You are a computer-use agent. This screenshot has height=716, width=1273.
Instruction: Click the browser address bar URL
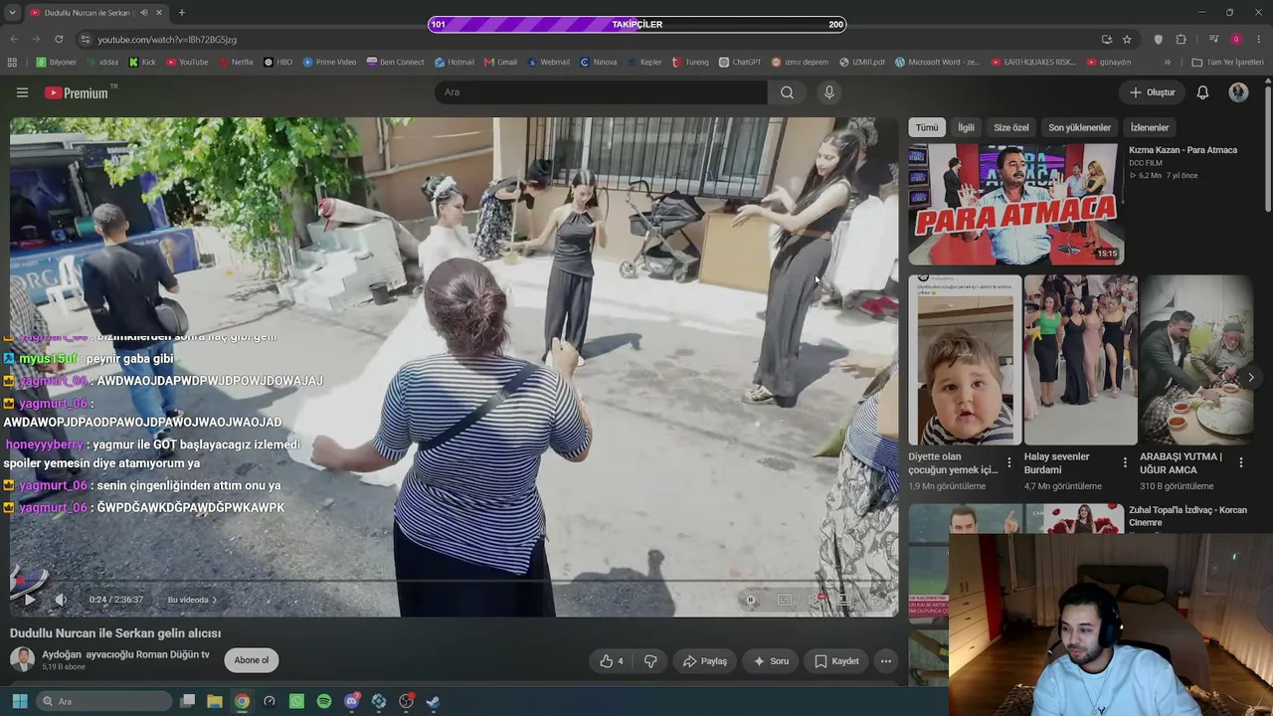pos(167,40)
